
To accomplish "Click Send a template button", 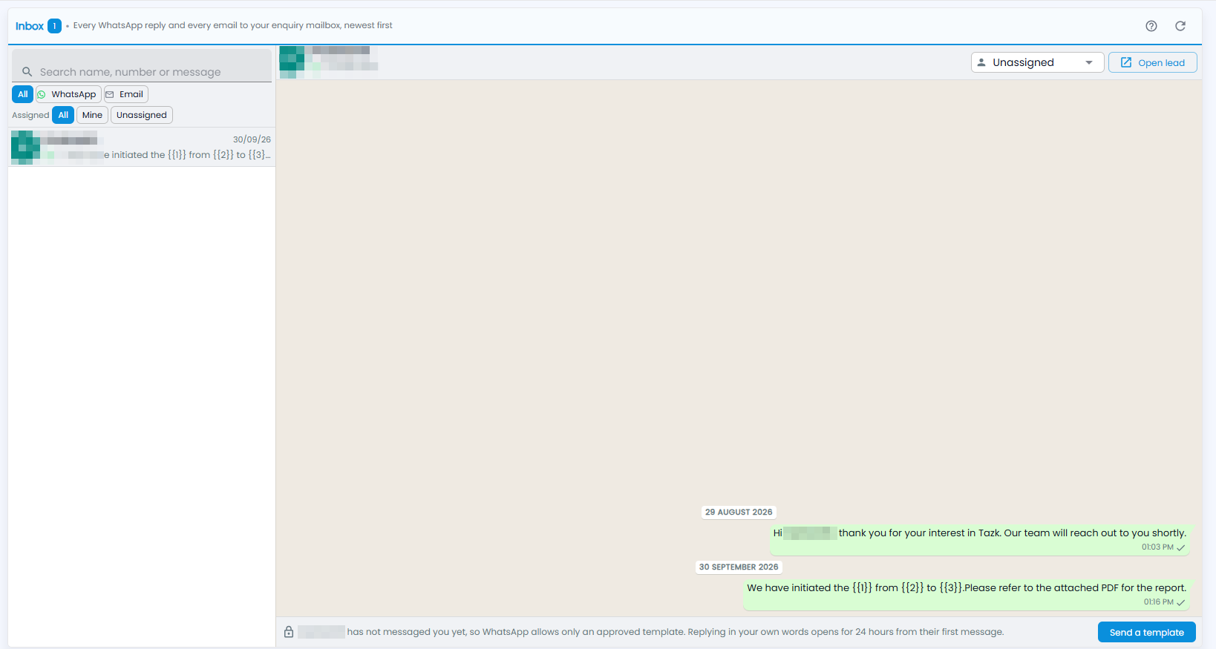I will pos(1147,632).
